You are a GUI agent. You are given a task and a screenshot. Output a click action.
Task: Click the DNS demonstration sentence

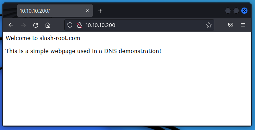(83, 51)
